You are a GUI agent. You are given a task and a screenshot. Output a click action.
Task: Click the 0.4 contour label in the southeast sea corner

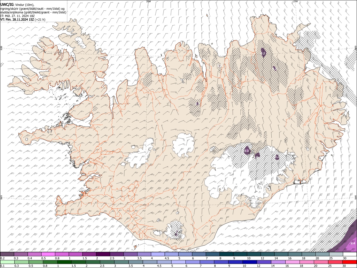tap(353, 243)
